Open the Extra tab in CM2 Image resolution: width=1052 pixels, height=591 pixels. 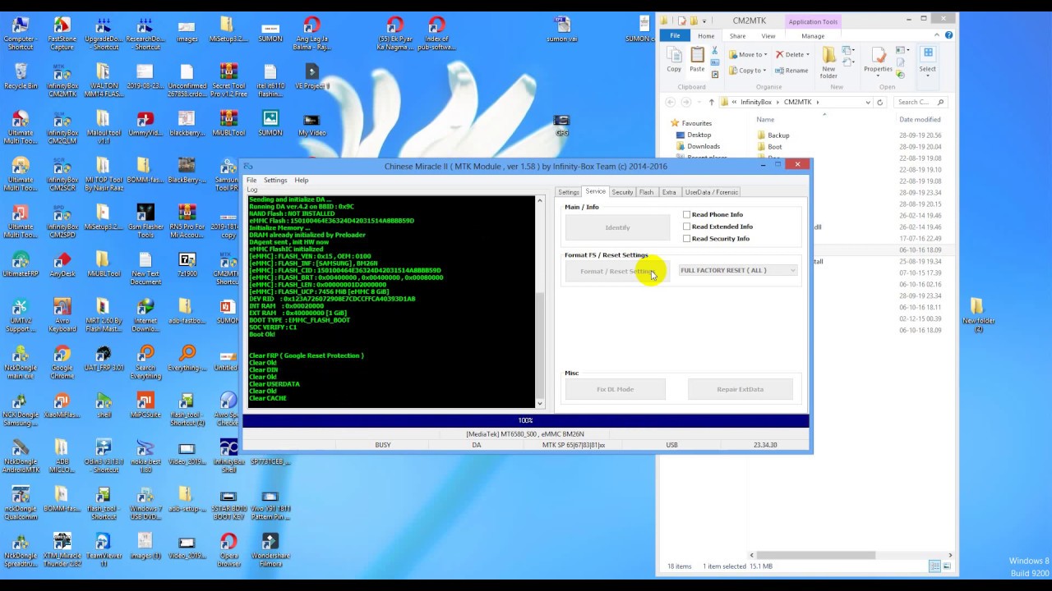tap(669, 192)
